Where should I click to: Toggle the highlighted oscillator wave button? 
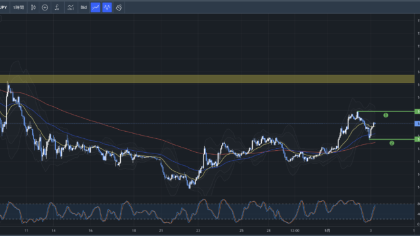[x=107, y=7]
